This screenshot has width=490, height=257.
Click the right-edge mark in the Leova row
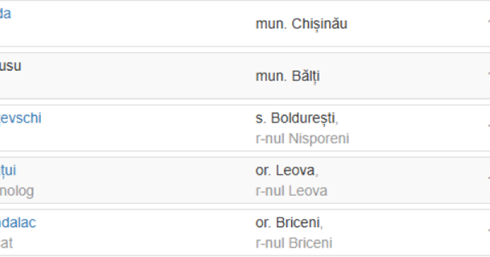tap(488, 178)
